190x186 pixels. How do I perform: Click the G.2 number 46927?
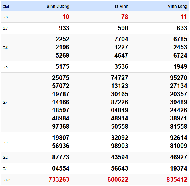[178, 157]
